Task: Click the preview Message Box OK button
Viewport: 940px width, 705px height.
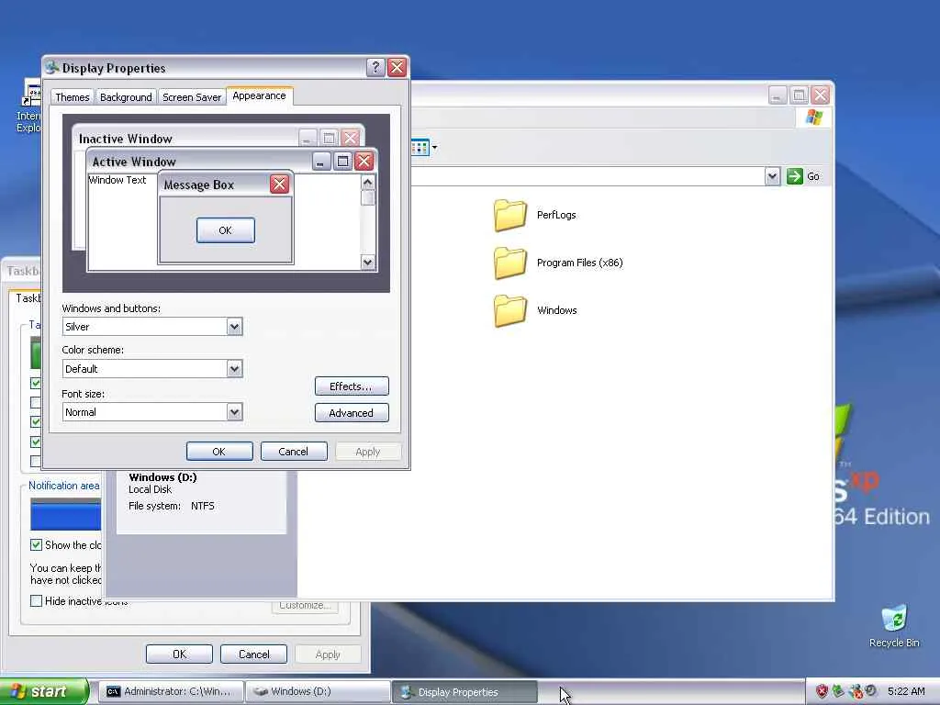Action: point(226,230)
